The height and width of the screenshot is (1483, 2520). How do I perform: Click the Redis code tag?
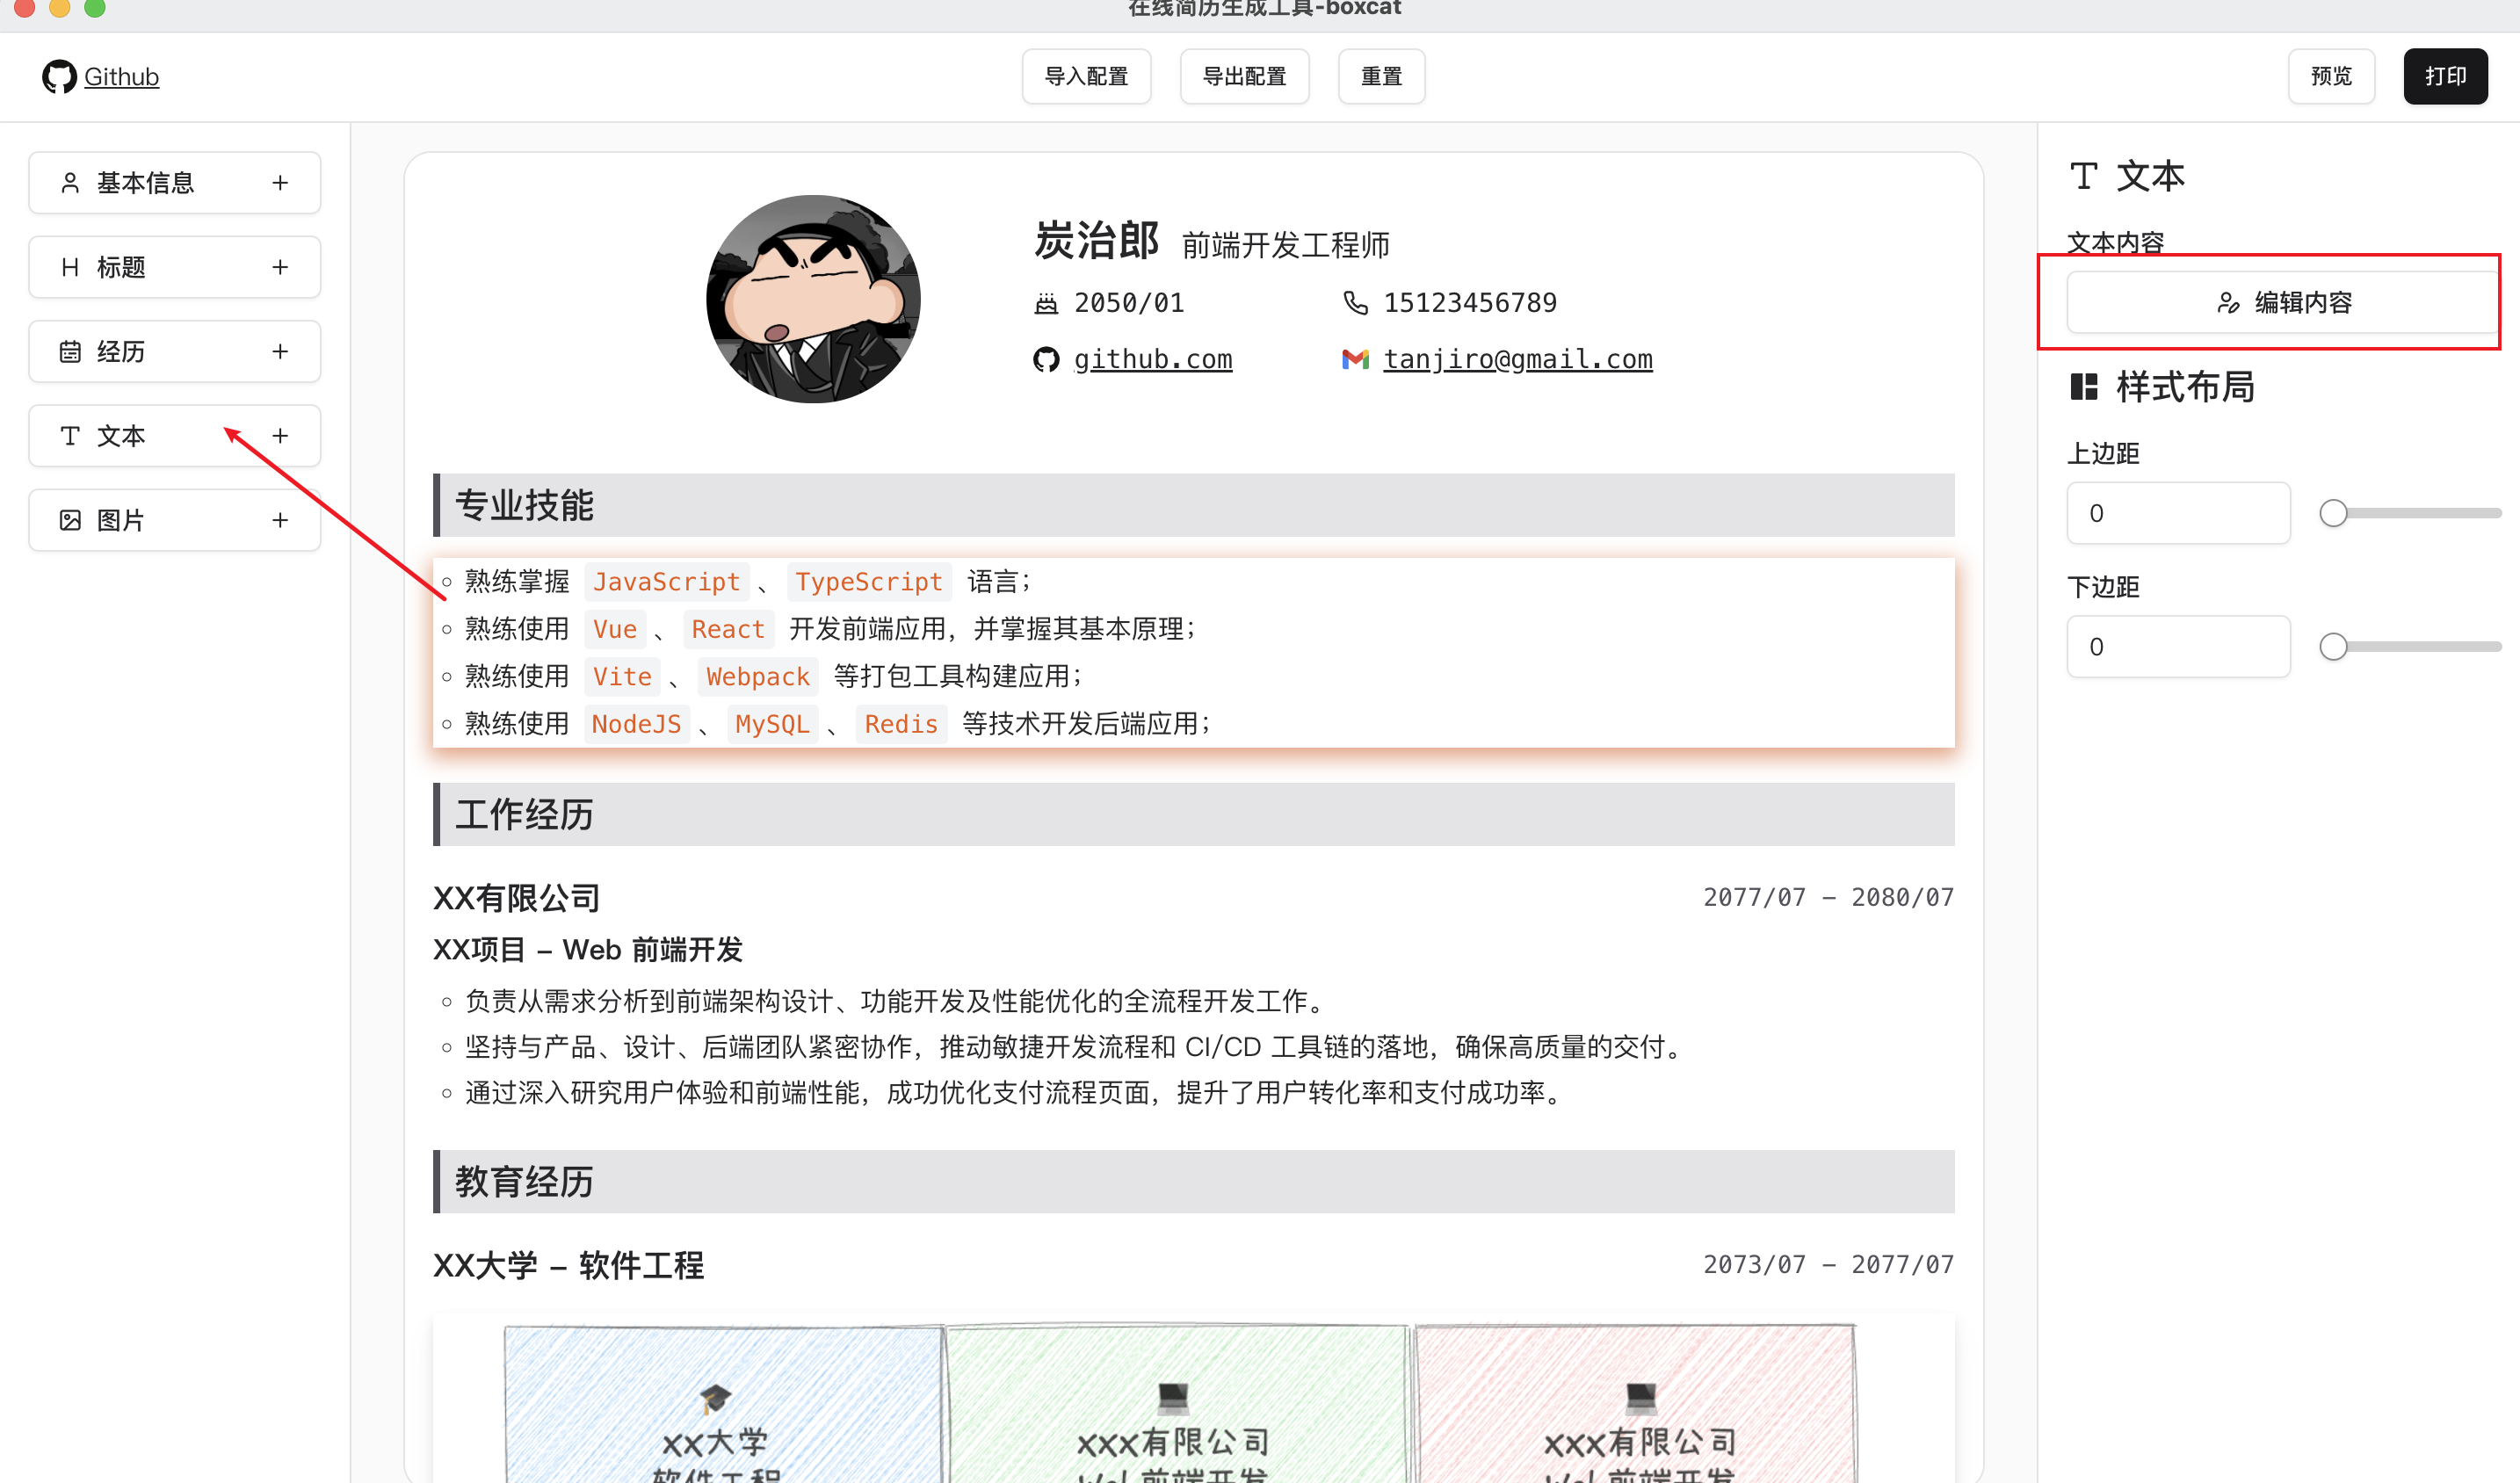(901, 724)
